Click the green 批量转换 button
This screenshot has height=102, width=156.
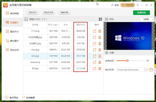click(x=141, y=13)
